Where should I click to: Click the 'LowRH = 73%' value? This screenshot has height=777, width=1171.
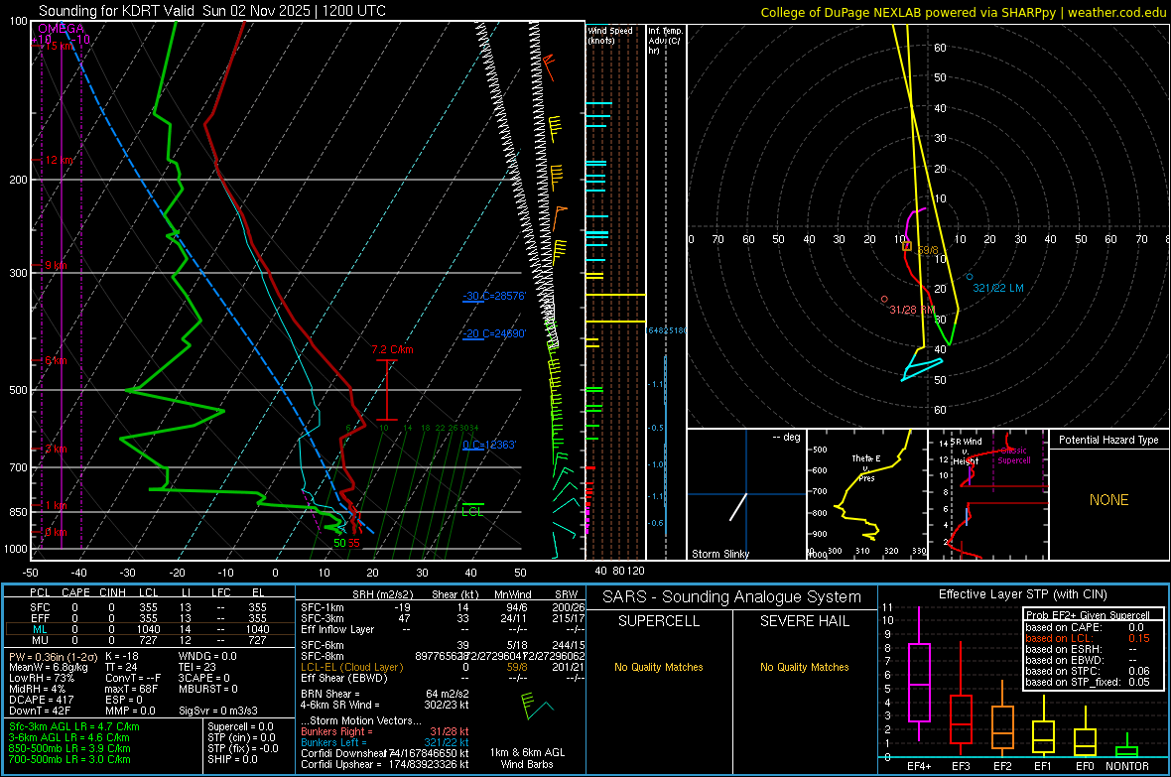(x=41, y=678)
